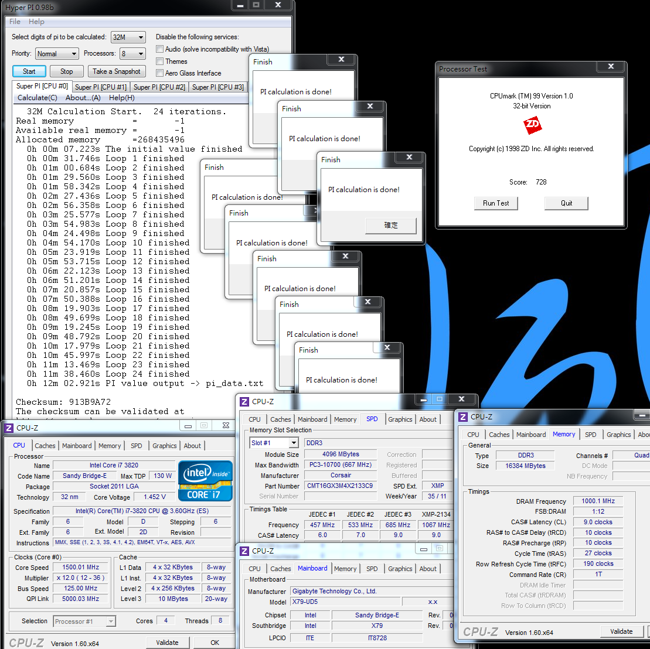Minimize the CPU-Z CPU tab window
The image size is (650, 649).
click(188, 426)
